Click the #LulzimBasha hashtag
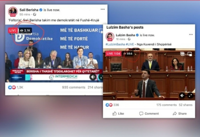Screen dimensions: 200x137 coord(115,44)
